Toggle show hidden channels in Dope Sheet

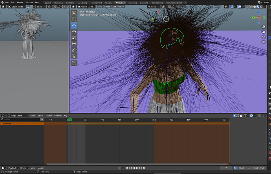(238, 116)
